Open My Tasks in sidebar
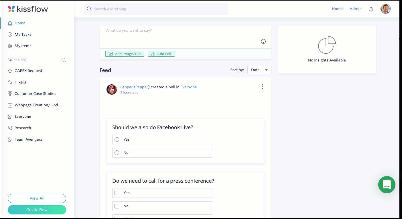 [x=23, y=35]
